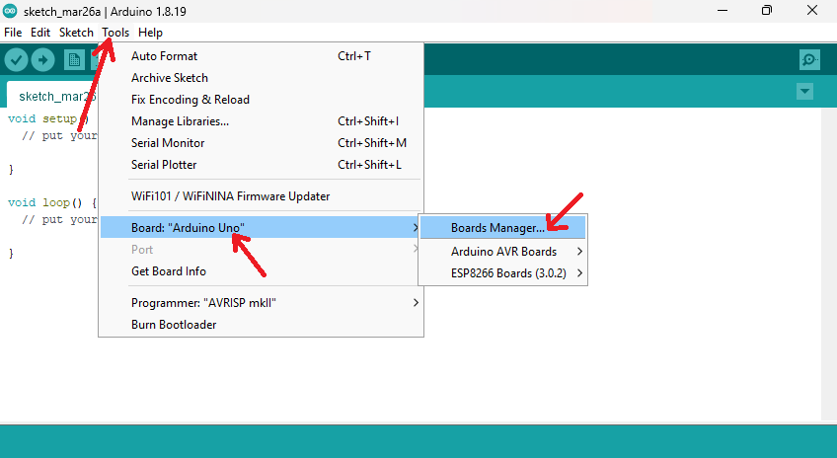Expand ESP8266 Boards (3.0.2) submenu
This screenshot has width=837, height=458.
coord(502,273)
